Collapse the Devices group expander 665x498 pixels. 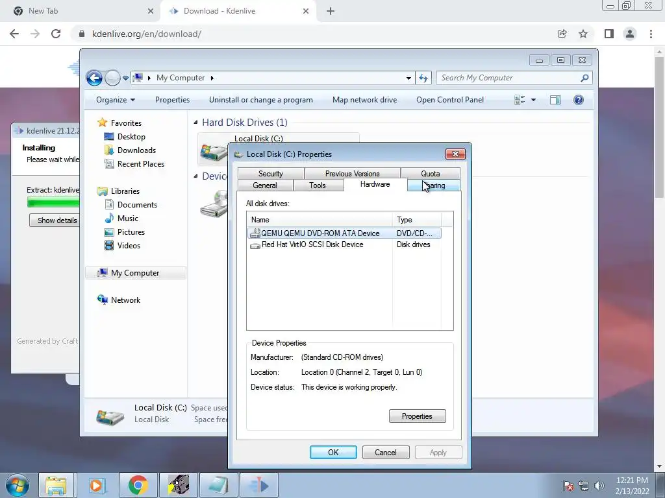coord(195,176)
